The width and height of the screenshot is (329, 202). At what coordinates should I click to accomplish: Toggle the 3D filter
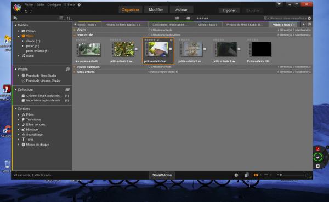(x=177, y=18)
